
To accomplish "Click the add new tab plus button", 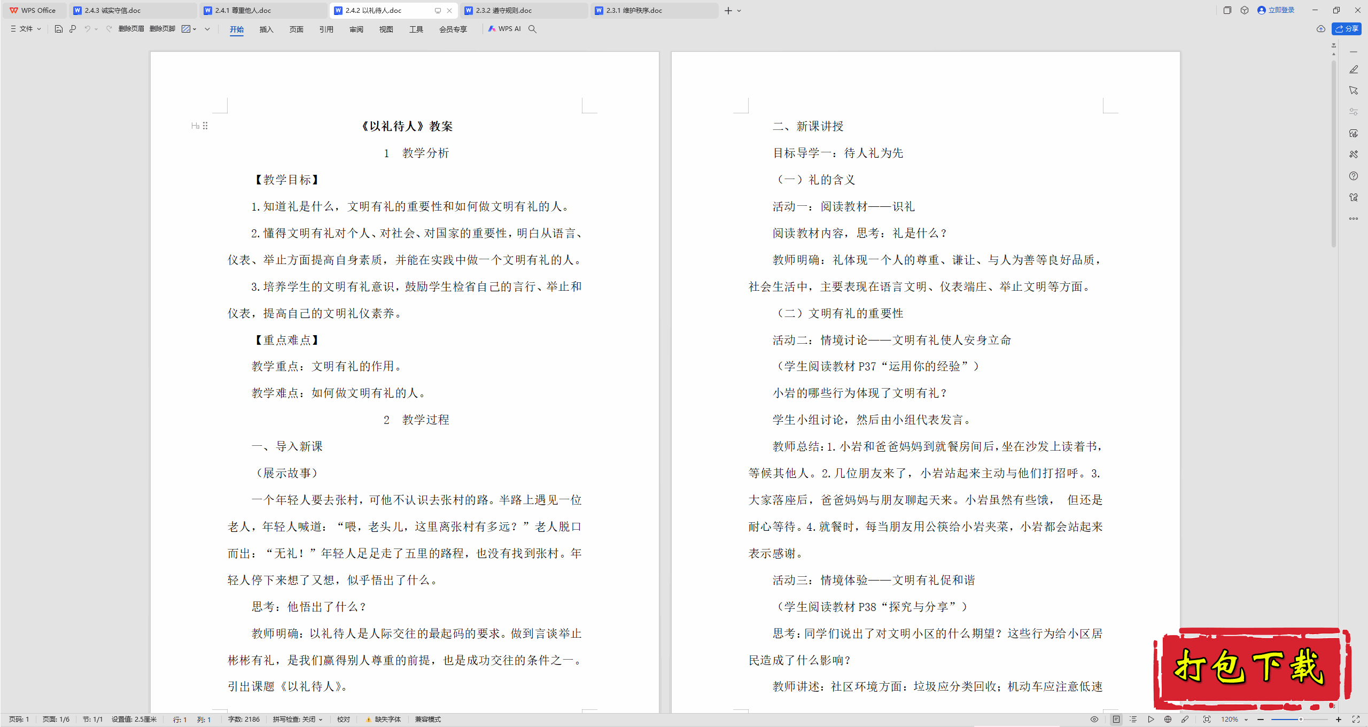I will (728, 11).
